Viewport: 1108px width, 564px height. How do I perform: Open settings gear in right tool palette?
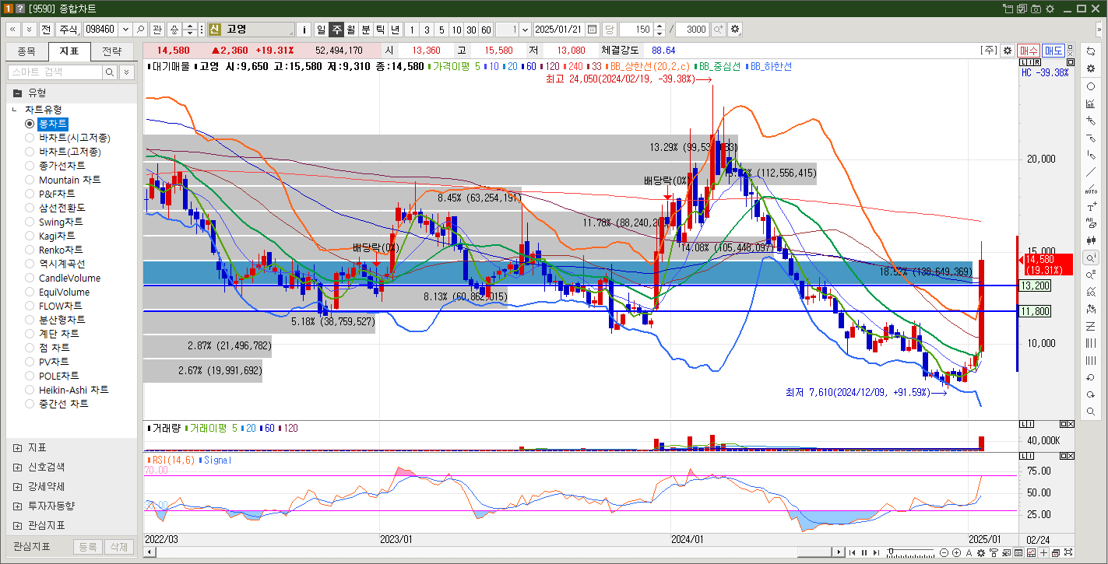click(x=1091, y=68)
